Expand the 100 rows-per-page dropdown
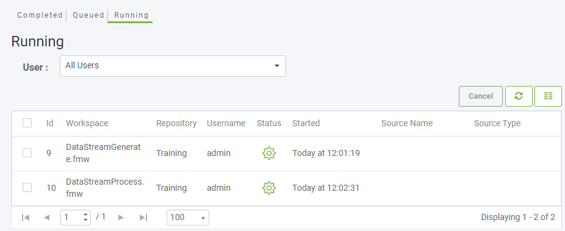 pos(188,218)
